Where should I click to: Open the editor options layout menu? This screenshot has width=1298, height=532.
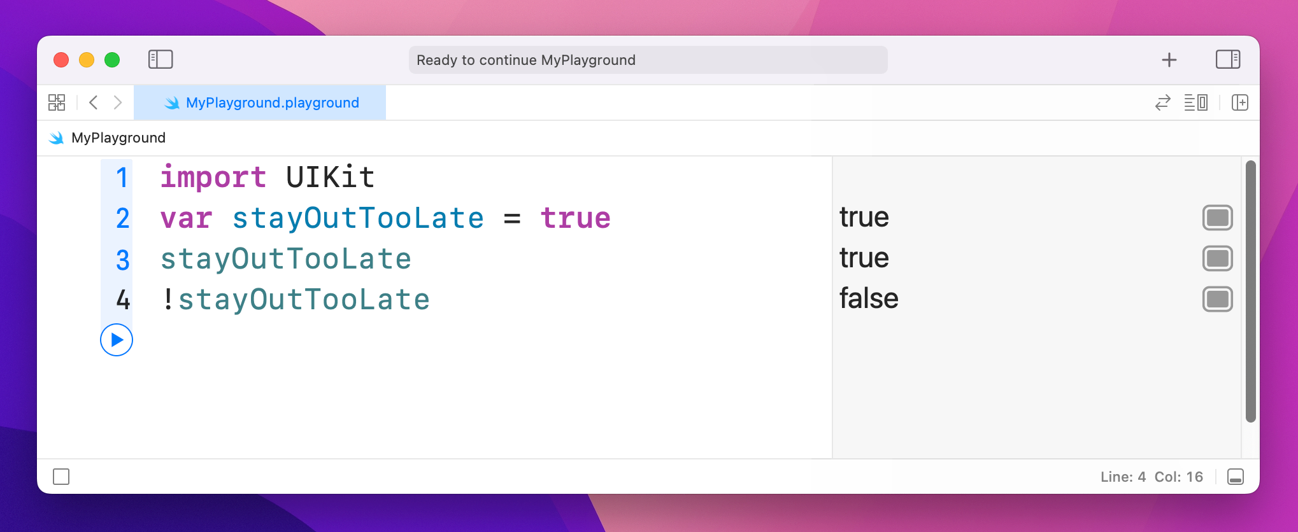pos(1195,102)
